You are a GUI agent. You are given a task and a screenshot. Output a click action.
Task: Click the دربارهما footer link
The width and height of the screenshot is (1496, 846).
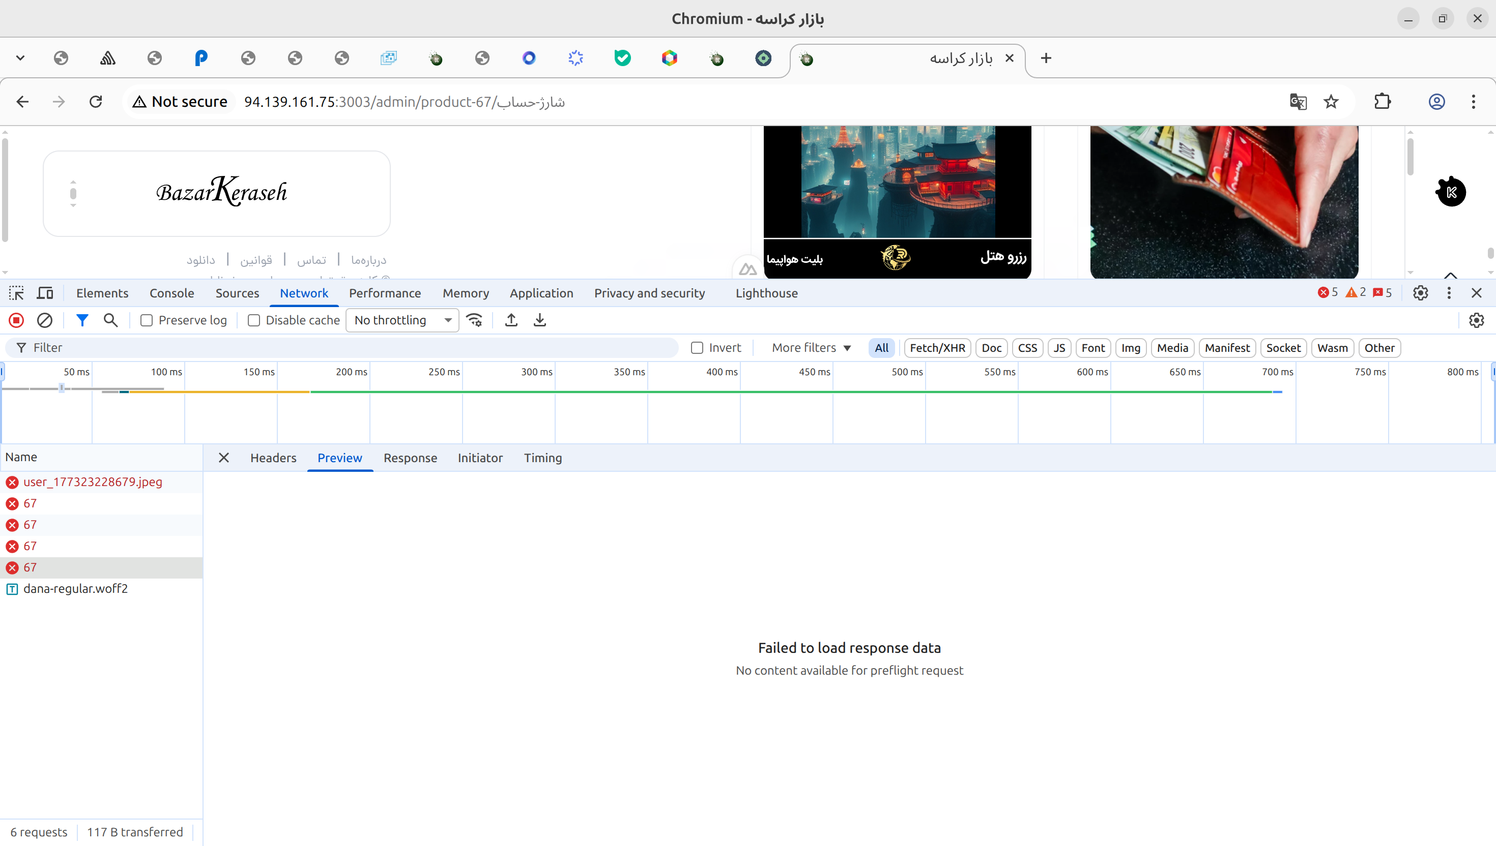[x=368, y=260]
